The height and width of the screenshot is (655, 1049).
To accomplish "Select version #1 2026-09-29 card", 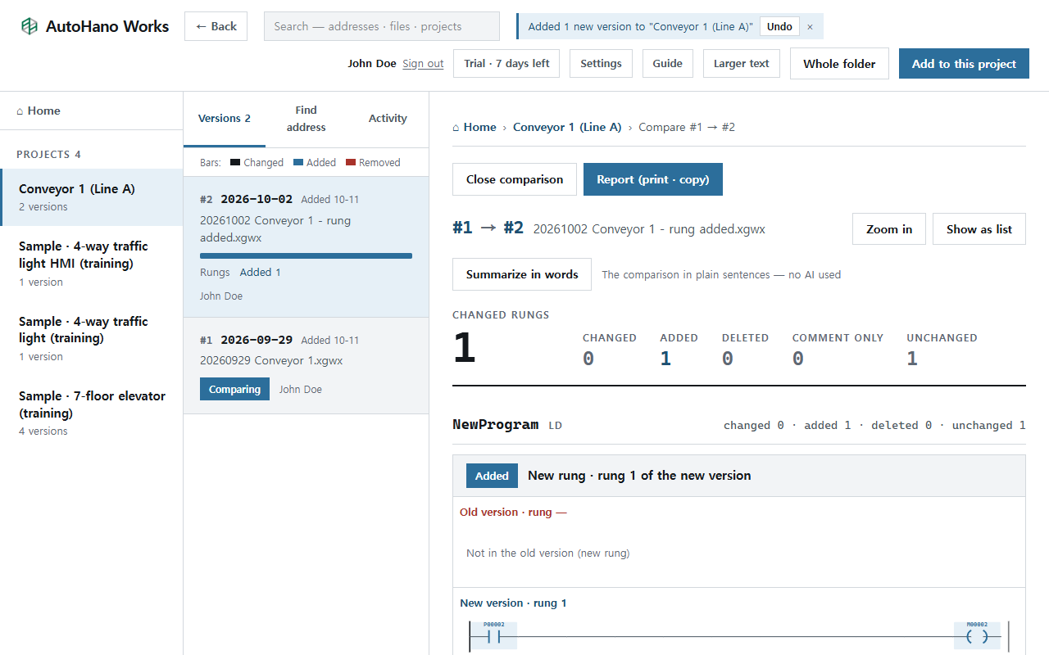I will coord(306,366).
